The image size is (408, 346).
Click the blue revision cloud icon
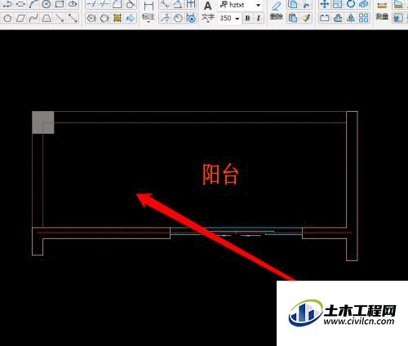click(x=131, y=18)
